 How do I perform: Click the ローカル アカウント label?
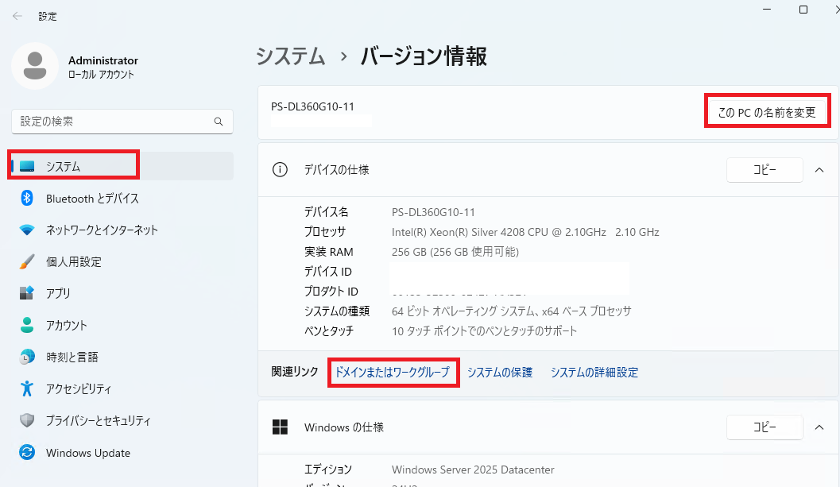click(x=101, y=75)
